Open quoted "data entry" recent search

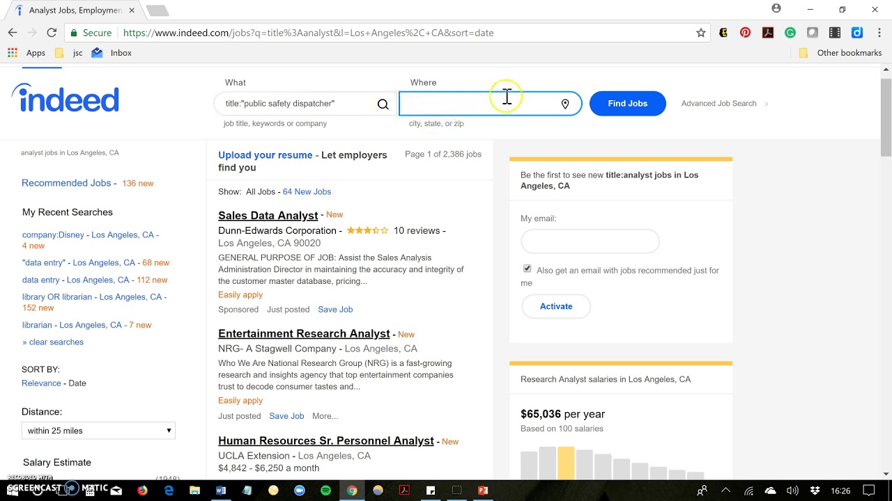coord(79,263)
